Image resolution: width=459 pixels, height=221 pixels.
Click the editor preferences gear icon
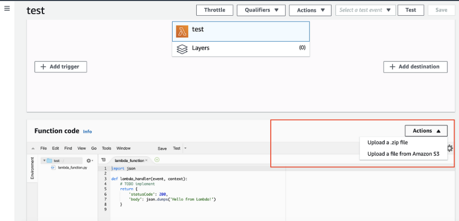450,148
